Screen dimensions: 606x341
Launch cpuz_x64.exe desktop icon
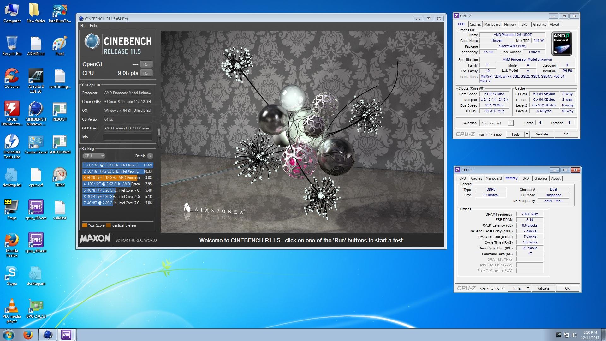[36, 243]
